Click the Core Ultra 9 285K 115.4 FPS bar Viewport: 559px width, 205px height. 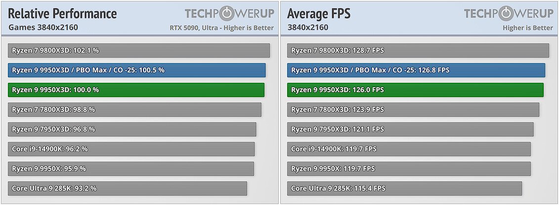(405, 188)
